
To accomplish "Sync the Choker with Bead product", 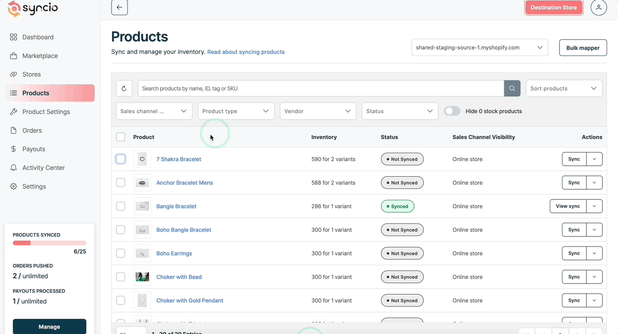I will (574, 277).
